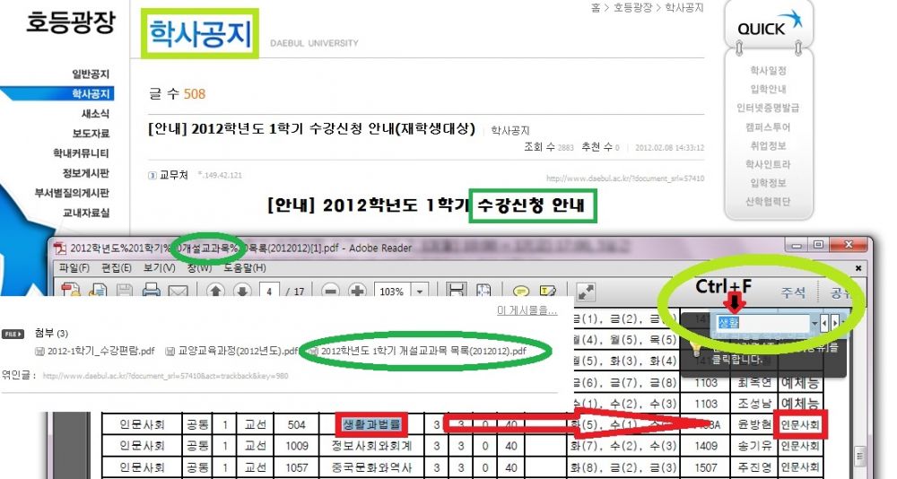Click the fit-width scrolling icon after the zoom box
The width and height of the screenshot is (897, 479).
coord(456,290)
